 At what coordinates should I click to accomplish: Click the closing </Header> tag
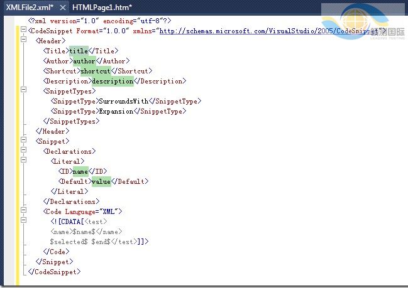(x=53, y=131)
